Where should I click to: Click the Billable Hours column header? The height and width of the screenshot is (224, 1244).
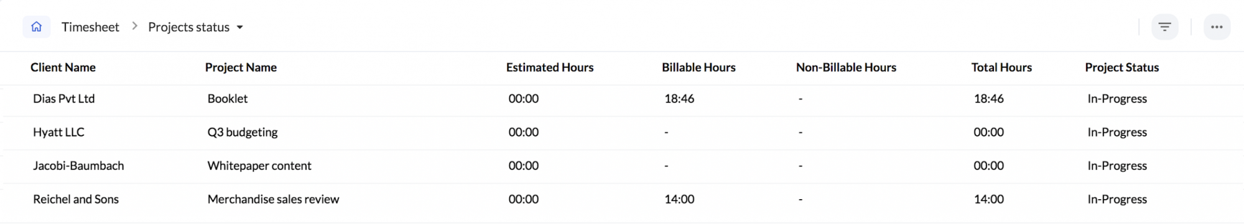click(x=699, y=68)
